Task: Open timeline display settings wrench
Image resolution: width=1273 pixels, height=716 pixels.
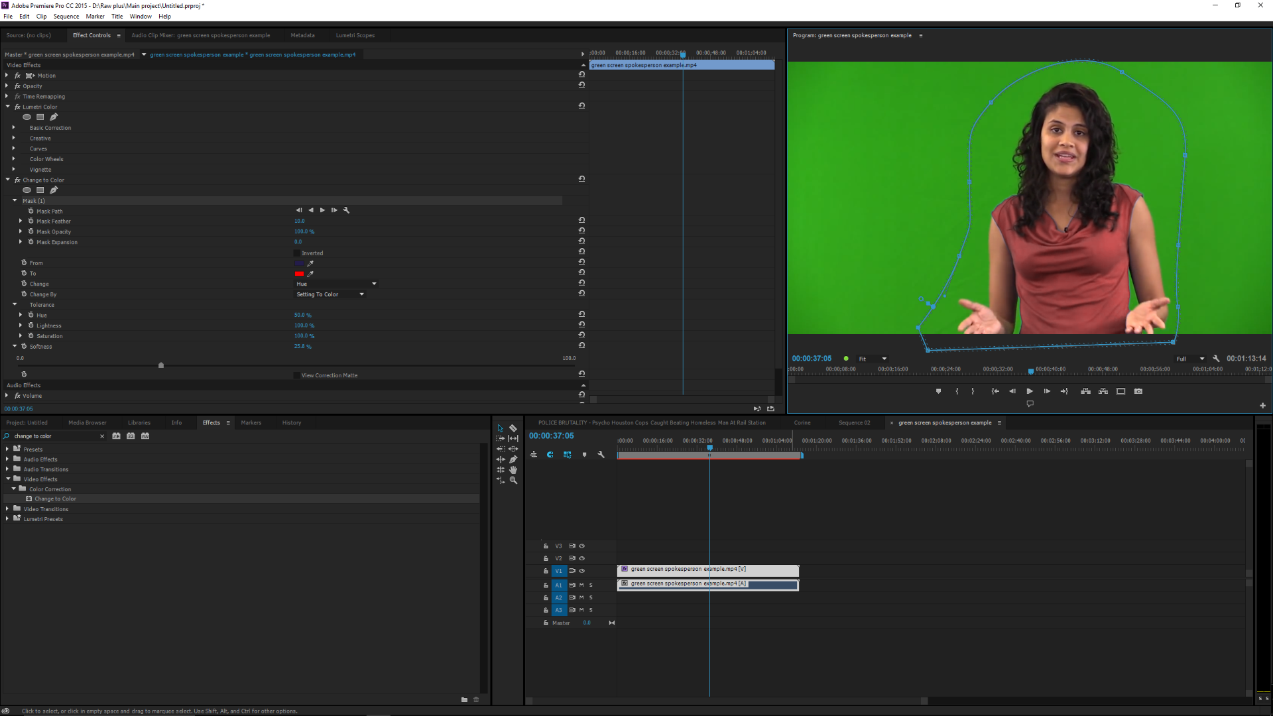Action: tap(601, 454)
